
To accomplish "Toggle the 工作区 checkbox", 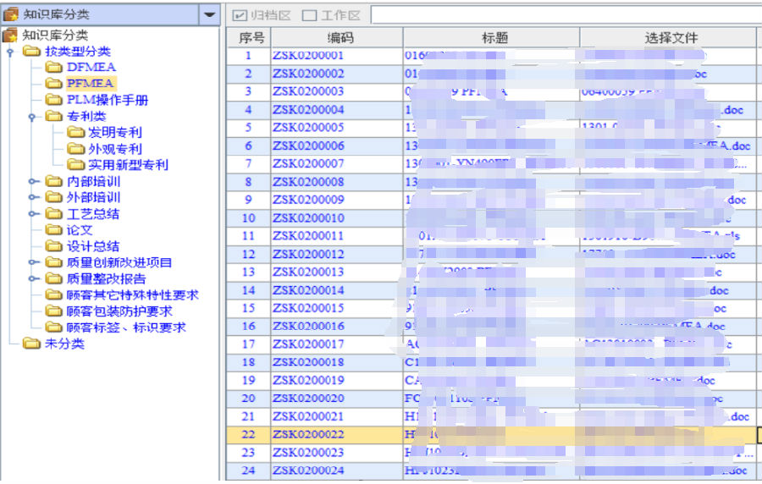I will 309,15.
